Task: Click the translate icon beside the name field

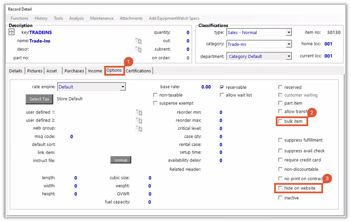Action: click(x=138, y=41)
